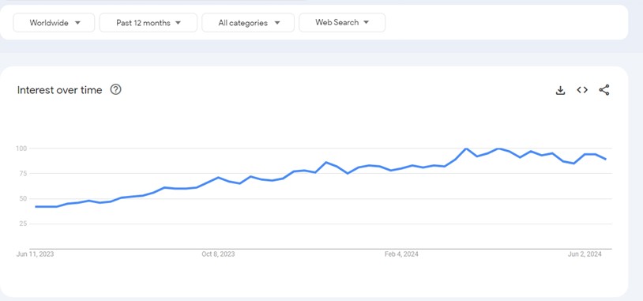Click the help icon beside Interest over time
Image resolution: width=643 pixels, height=301 pixels.
tap(115, 89)
